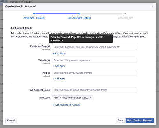This screenshot has width=159, height=128.
Task: Add More under Facebook Page(s)
Action: pos(59,53)
